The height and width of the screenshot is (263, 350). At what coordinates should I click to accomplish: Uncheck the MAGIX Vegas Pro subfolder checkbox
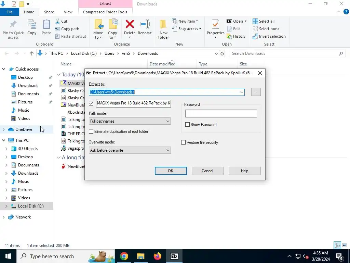tap(91, 103)
